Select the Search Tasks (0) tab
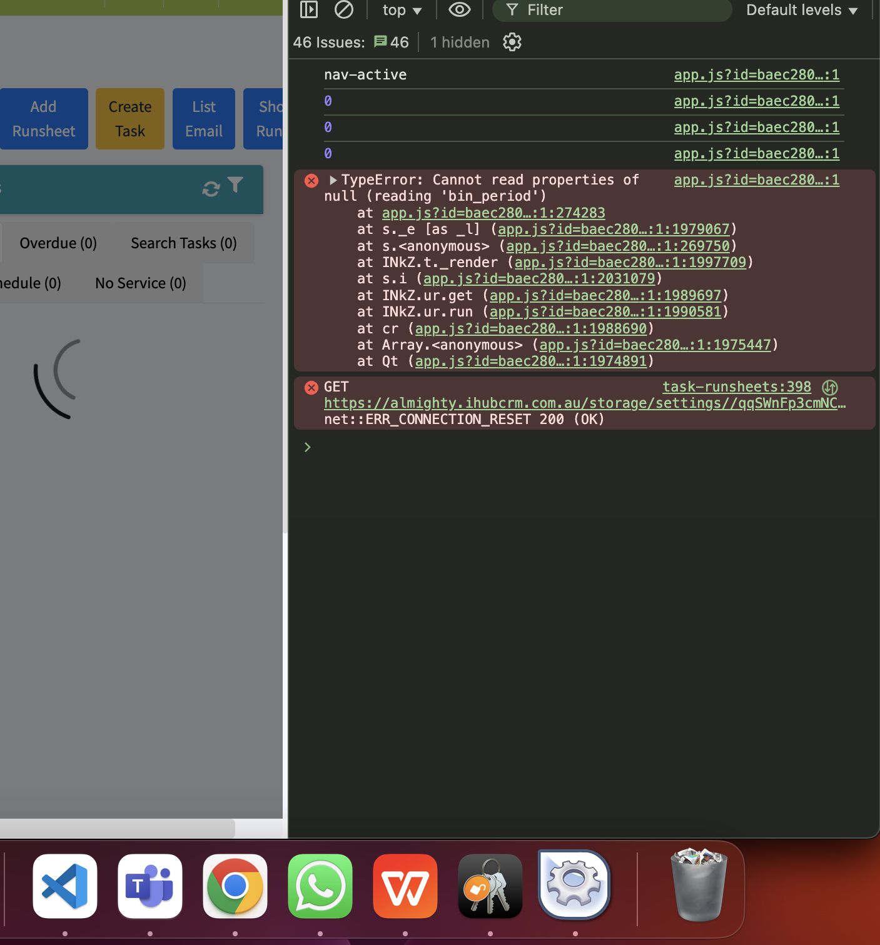This screenshot has height=945, width=880. 183,243
